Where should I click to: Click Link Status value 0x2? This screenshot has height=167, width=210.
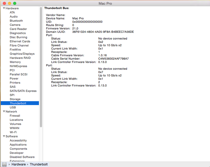[100, 42]
